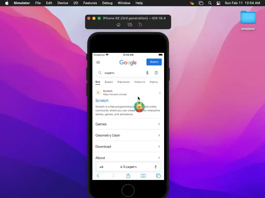This screenshot has height=198, width=265.
Task: Open the Features menu
Action: click(90, 3)
